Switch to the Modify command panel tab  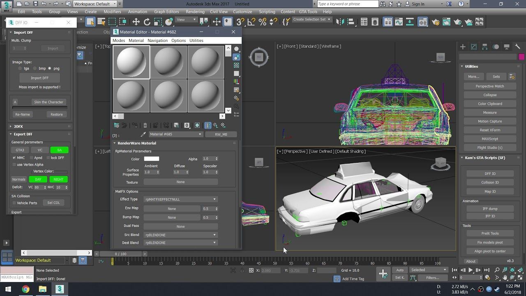[474, 47]
